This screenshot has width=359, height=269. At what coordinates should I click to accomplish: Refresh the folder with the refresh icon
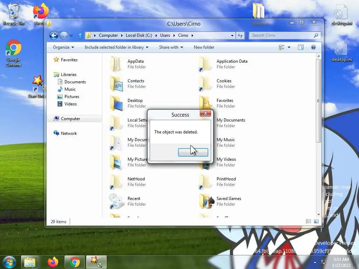coord(240,35)
